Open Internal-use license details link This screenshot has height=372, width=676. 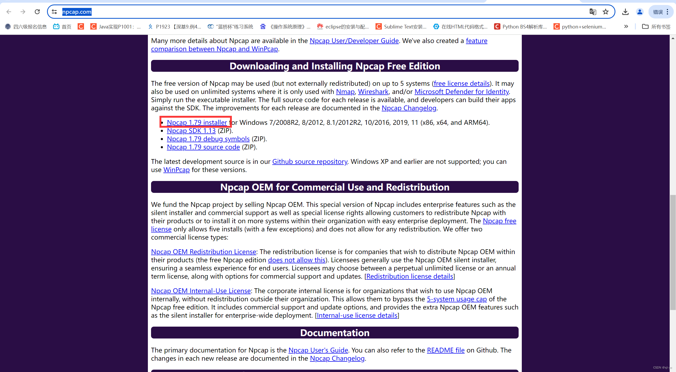357,316
